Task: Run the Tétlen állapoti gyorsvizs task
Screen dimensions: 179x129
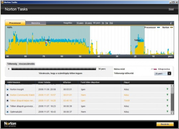Action: click(x=8, y=106)
